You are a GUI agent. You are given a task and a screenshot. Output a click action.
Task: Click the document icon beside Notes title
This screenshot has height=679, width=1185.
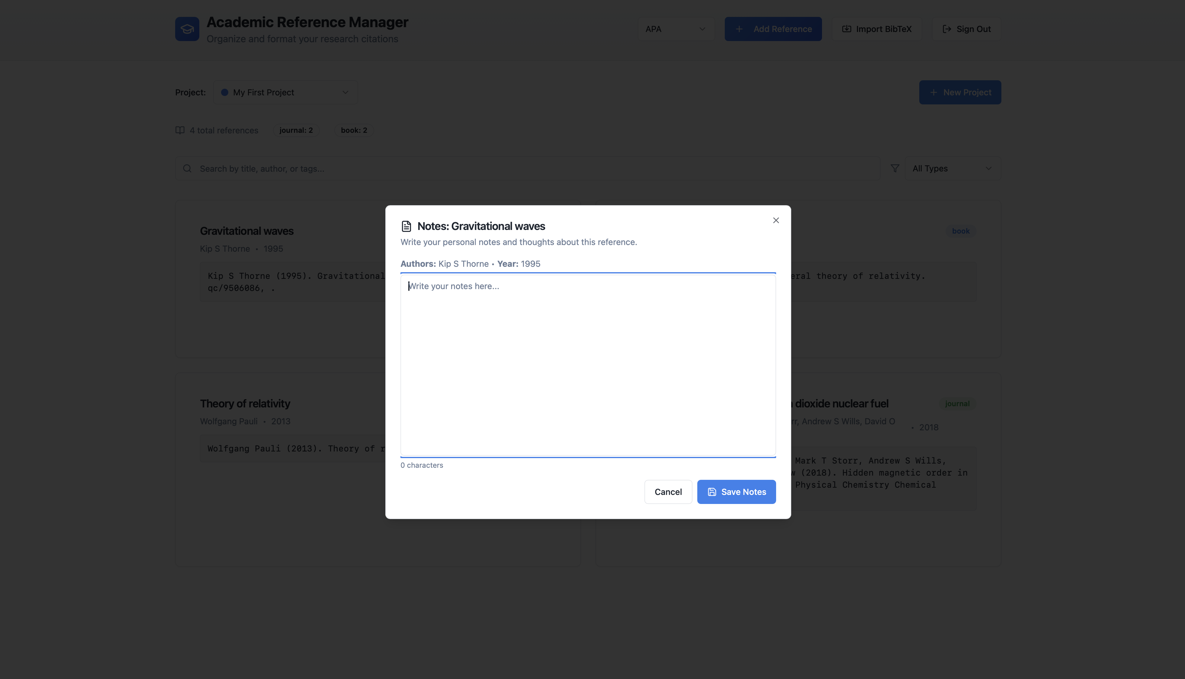pos(406,226)
